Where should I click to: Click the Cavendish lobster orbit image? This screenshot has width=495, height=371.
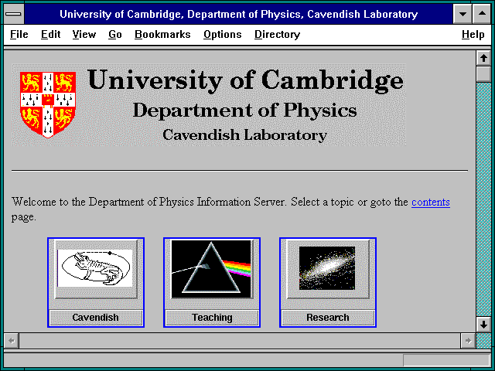coord(96,269)
